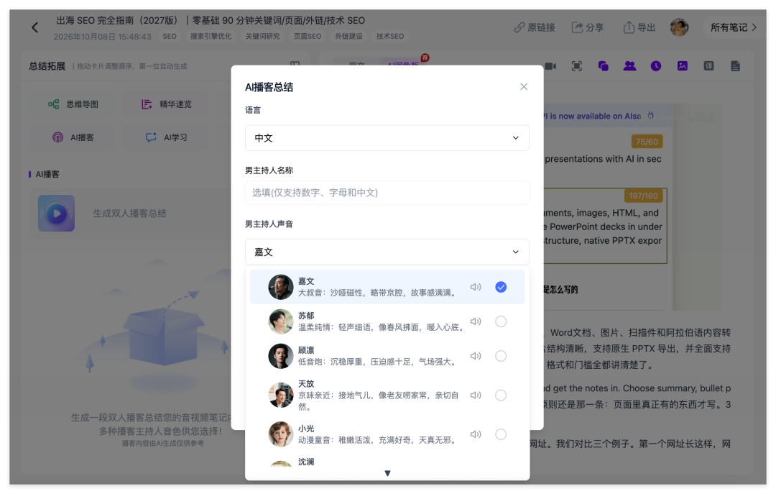This screenshot has width=776, height=494.
Task: Click the copy squares toolbar icon
Action: [x=603, y=66]
